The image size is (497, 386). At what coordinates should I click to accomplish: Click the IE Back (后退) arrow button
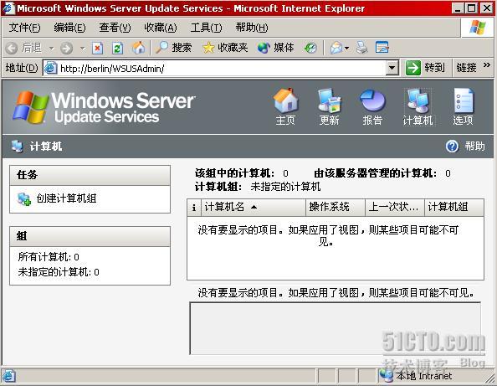pos(12,49)
